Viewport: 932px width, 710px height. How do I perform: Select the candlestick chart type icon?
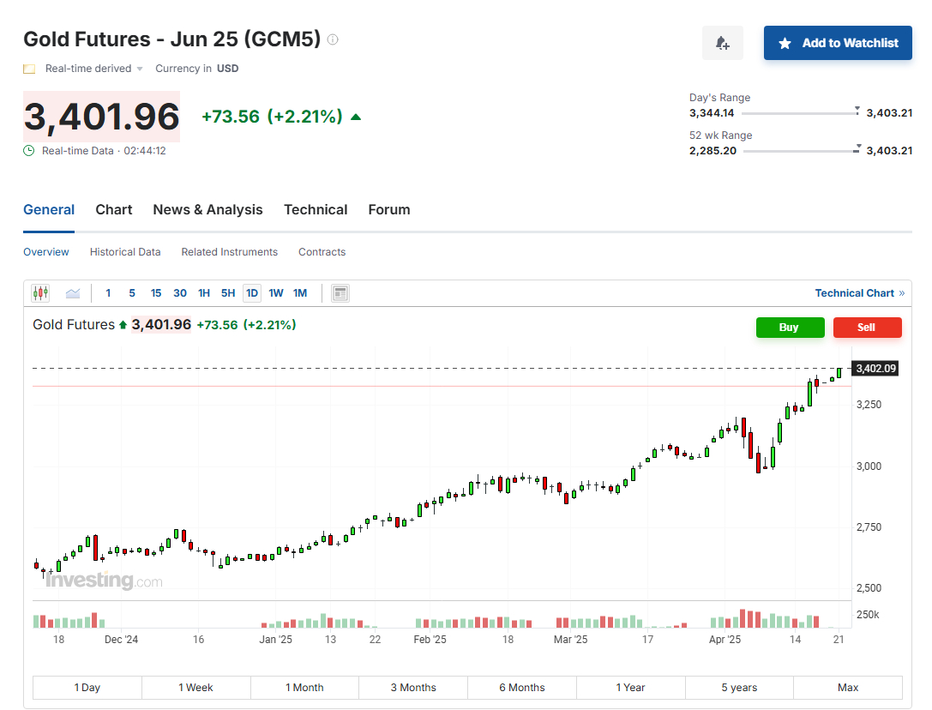(x=40, y=293)
